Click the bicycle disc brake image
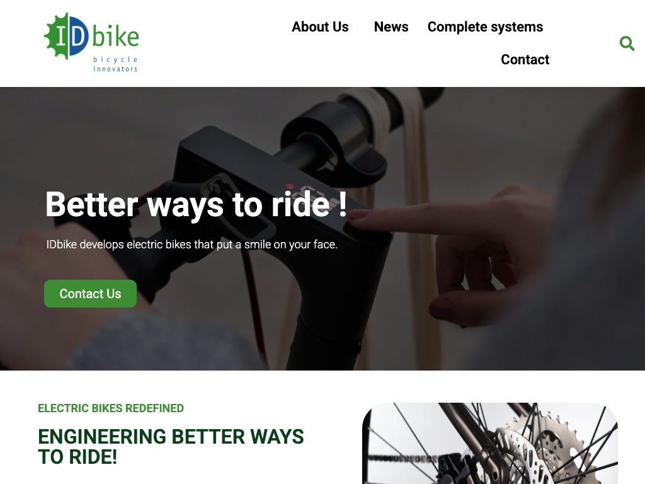This screenshot has height=484, width=645. pyautogui.click(x=490, y=443)
